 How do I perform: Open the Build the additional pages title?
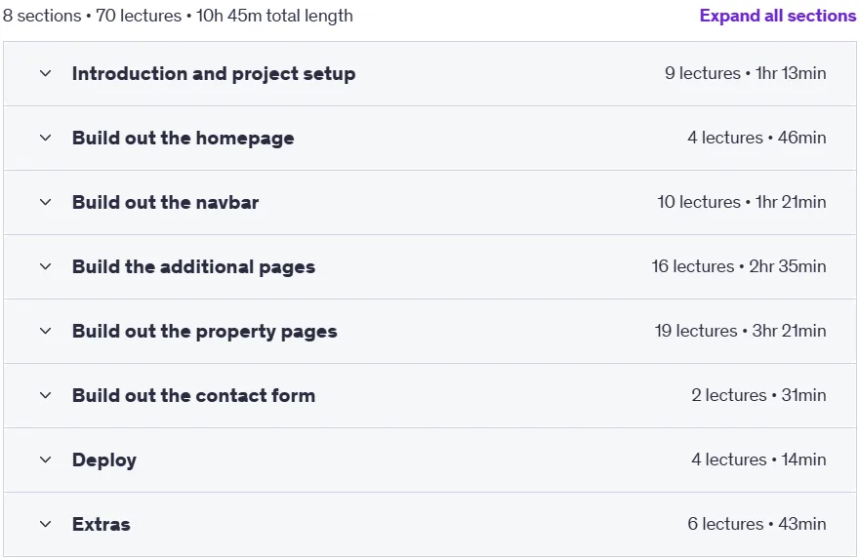point(193,267)
